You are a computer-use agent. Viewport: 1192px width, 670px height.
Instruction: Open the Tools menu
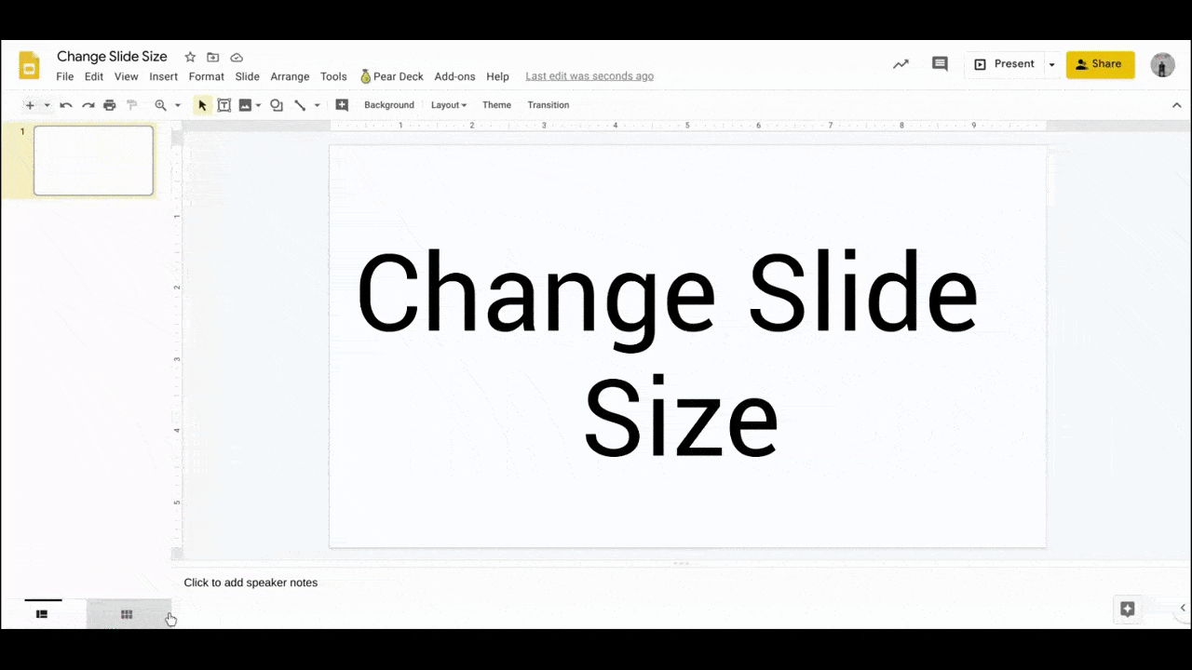click(x=333, y=76)
